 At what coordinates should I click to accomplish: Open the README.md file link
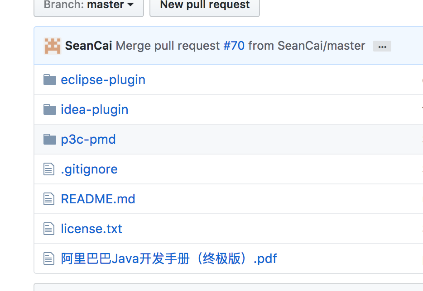[98, 199]
